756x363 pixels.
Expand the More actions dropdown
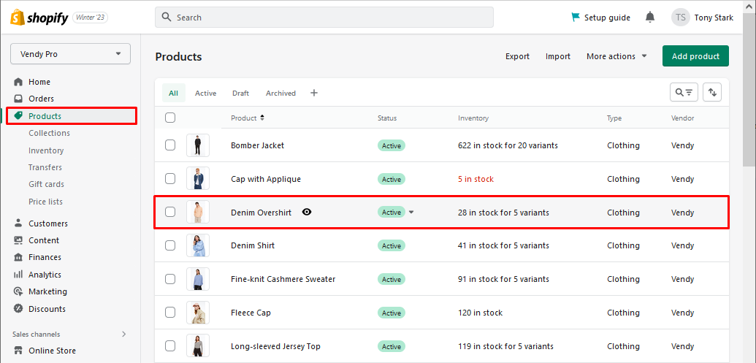point(616,56)
